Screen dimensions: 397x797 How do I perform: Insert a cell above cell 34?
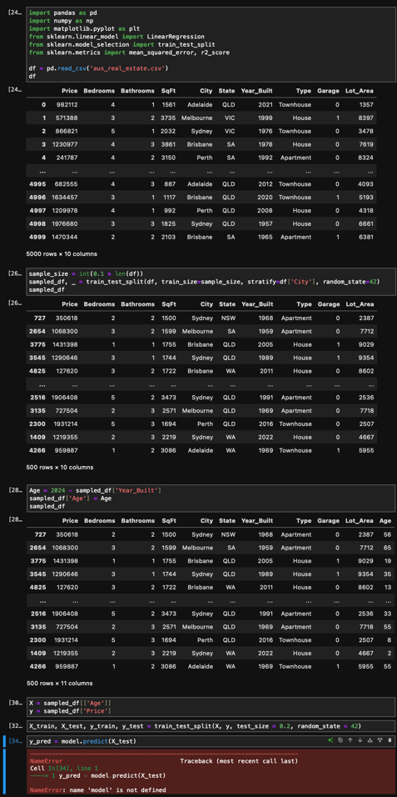(370, 741)
